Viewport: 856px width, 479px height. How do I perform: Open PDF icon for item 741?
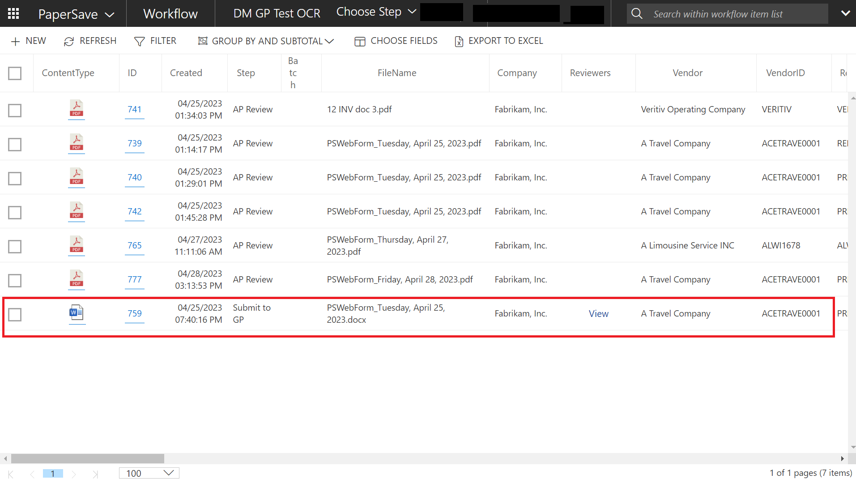point(77,108)
